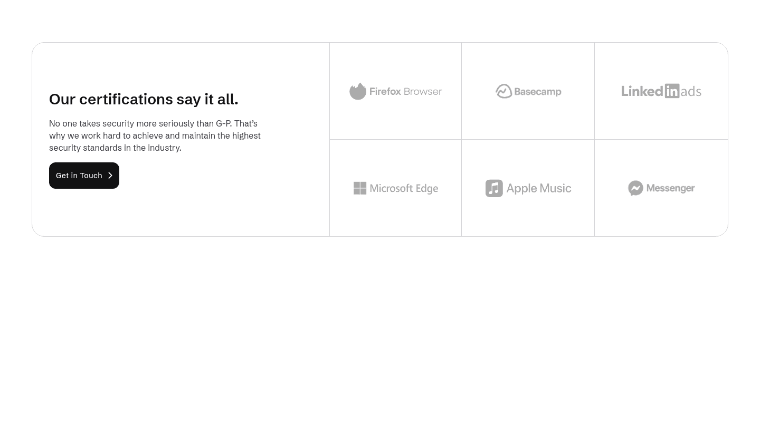Click the Messenger chat bubble icon
The image size is (760, 427).
pos(635,188)
